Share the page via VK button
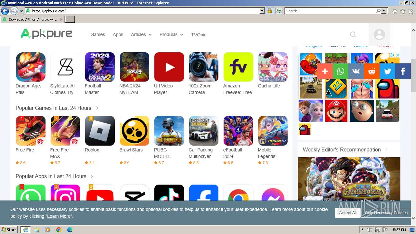Screen dimensions: 416x234 [x=356, y=71]
